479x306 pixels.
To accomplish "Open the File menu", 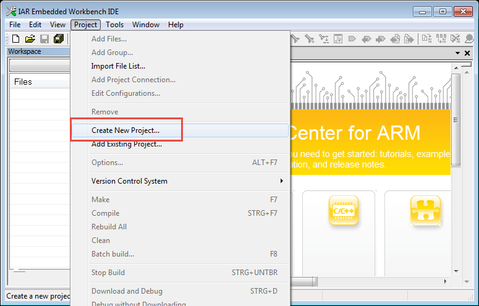I will (x=15, y=25).
